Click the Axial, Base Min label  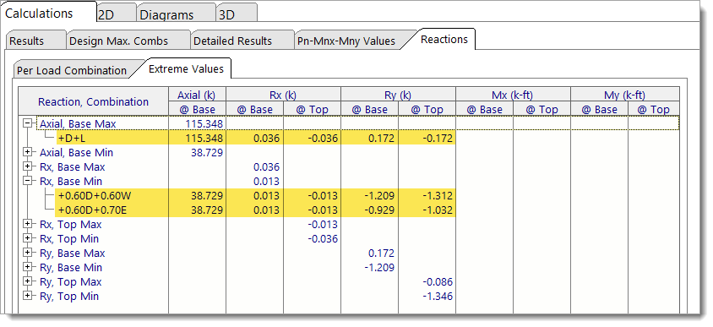76,152
